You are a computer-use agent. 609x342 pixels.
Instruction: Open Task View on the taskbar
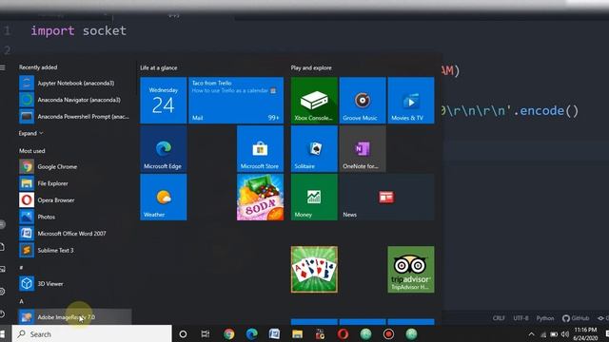pos(206,333)
